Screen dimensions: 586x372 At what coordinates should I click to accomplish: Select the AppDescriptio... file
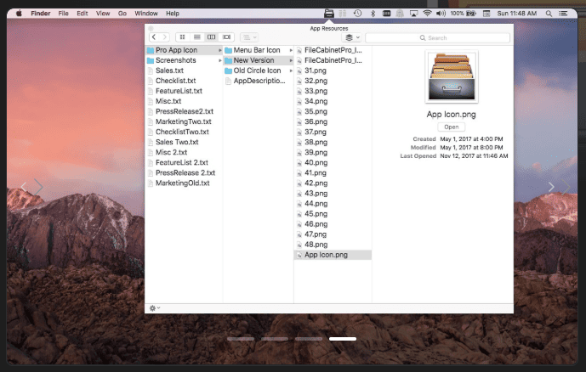point(259,81)
